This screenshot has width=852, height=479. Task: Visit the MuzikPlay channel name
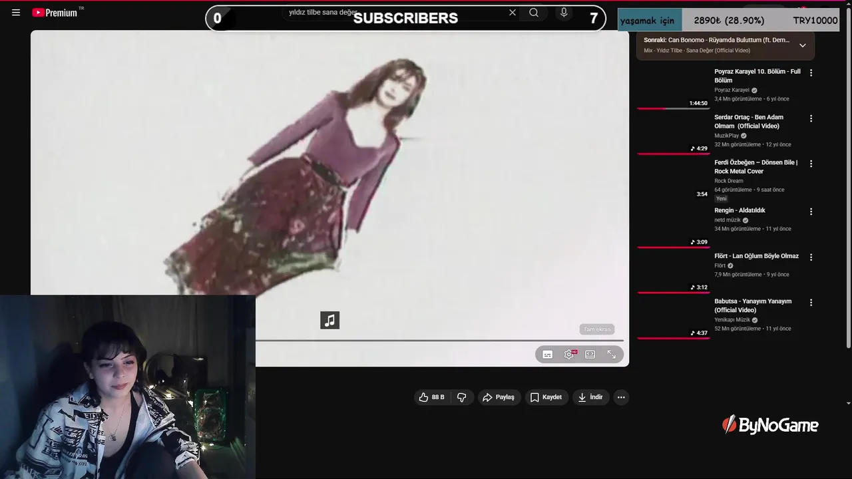click(727, 136)
